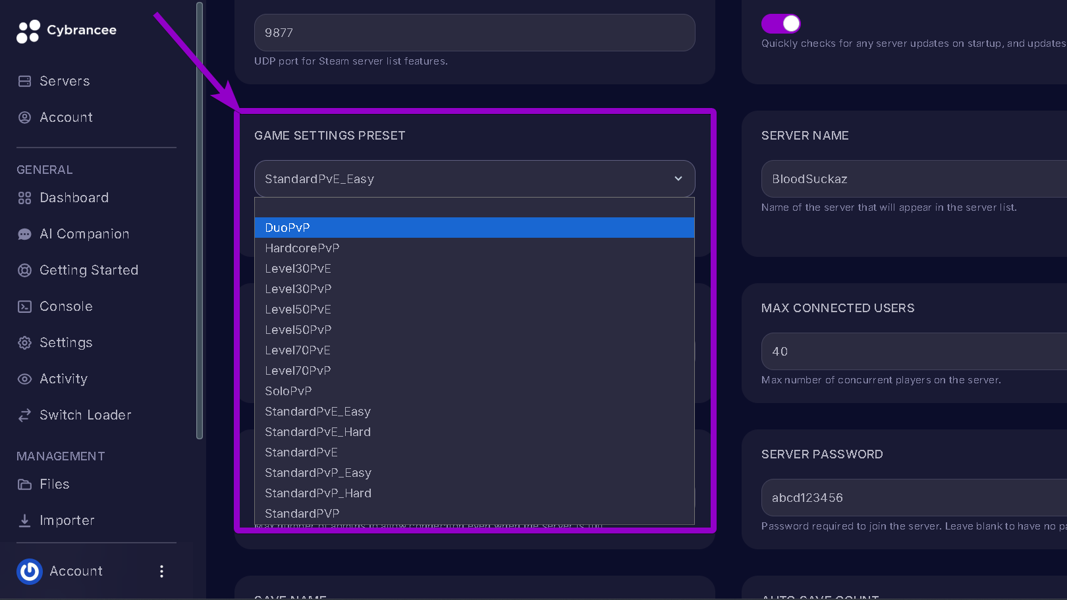Click the Getting Started icon

click(x=24, y=270)
